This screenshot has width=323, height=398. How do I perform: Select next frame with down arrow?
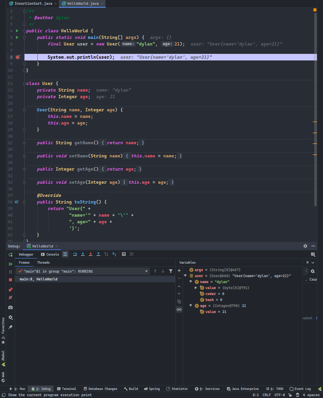point(163,271)
